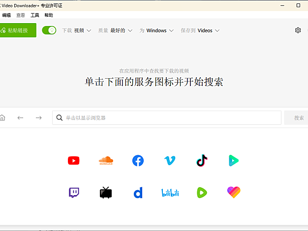308x231 pixels.
Task: Open Vimeo service icon
Action: click(170, 161)
